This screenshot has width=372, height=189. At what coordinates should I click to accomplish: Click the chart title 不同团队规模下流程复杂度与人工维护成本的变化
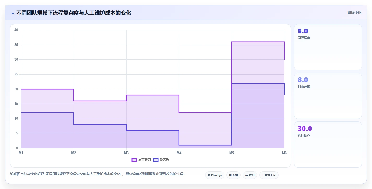pyautogui.click(x=74, y=13)
